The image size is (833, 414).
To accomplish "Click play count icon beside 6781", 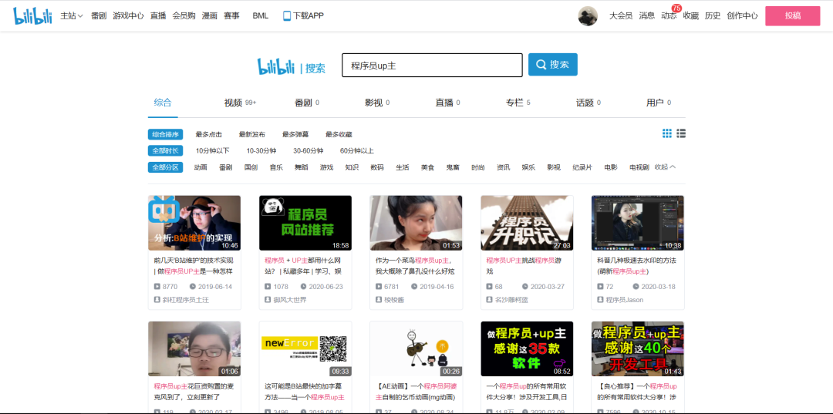I will pyautogui.click(x=379, y=287).
